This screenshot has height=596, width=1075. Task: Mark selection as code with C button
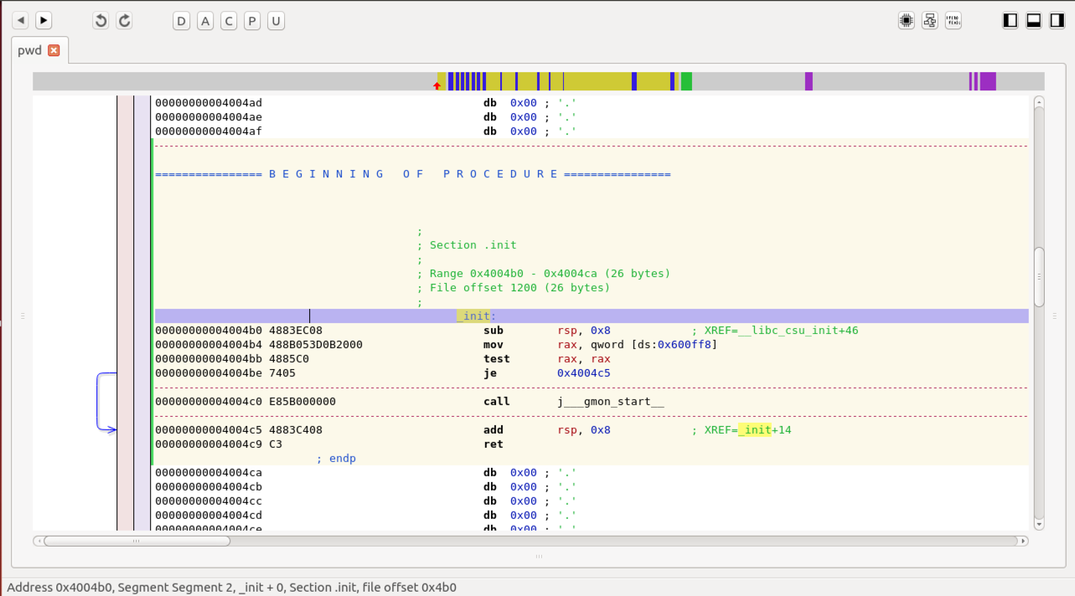pos(229,21)
